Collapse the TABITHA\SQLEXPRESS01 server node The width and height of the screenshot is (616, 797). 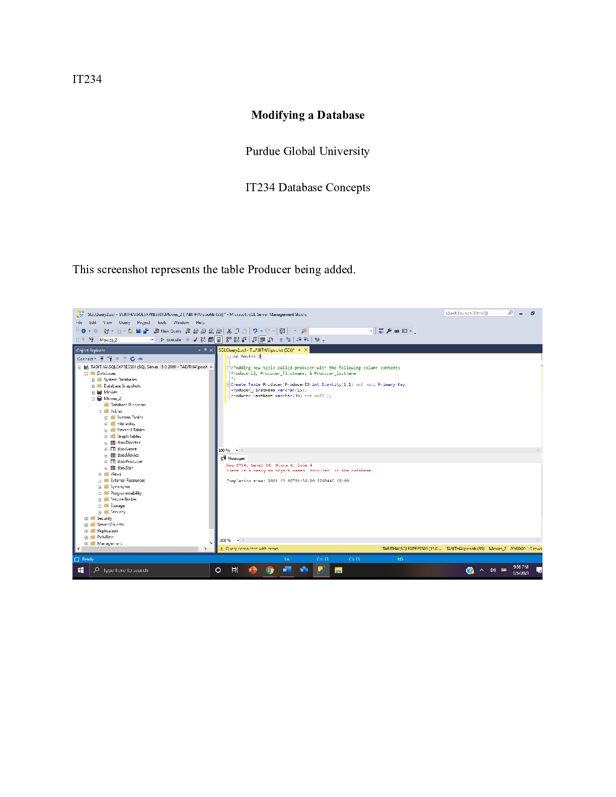80,367
